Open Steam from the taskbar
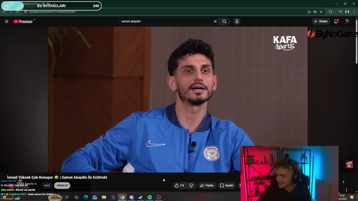Image resolution: width=358 pixels, height=201 pixels. coord(140,197)
